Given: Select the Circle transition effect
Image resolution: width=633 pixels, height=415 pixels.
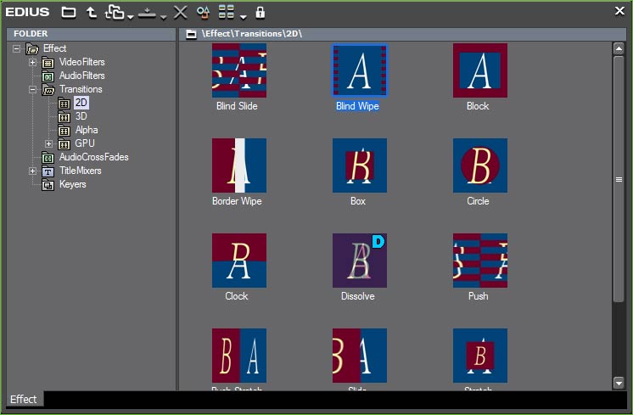Looking at the screenshot, I should (x=479, y=165).
